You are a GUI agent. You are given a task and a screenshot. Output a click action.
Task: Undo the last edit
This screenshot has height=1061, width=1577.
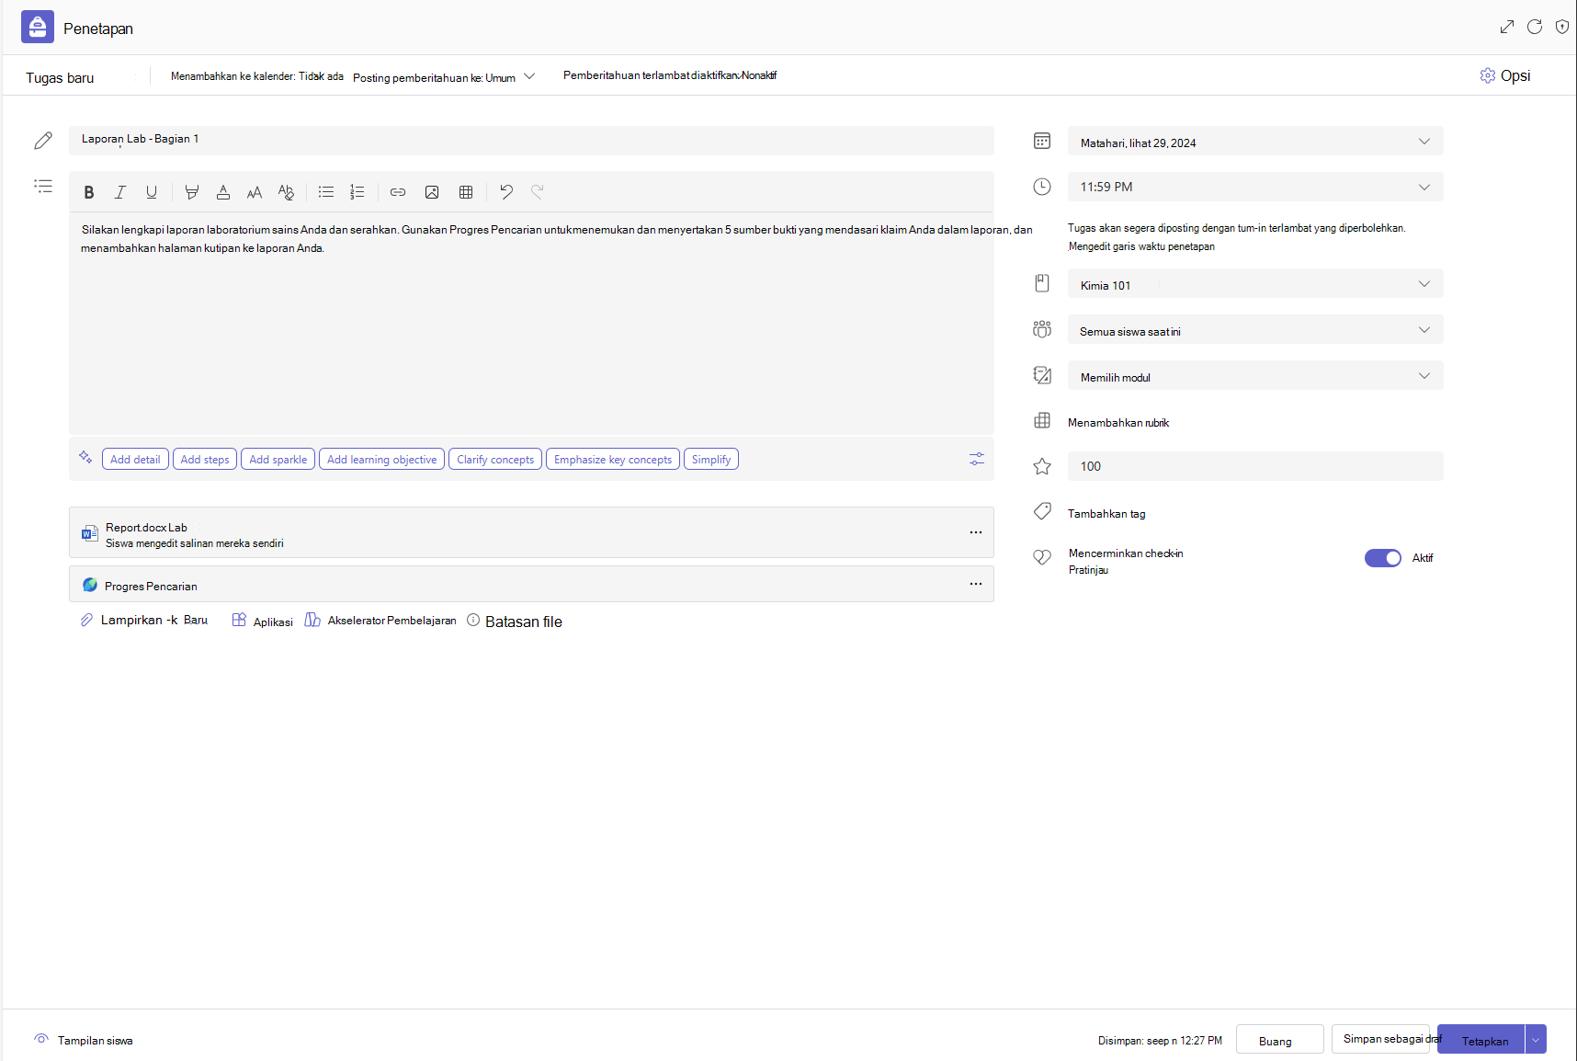(506, 192)
